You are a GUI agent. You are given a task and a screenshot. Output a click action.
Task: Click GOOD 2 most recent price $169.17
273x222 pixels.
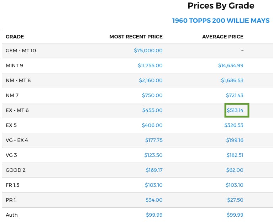tap(154, 170)
